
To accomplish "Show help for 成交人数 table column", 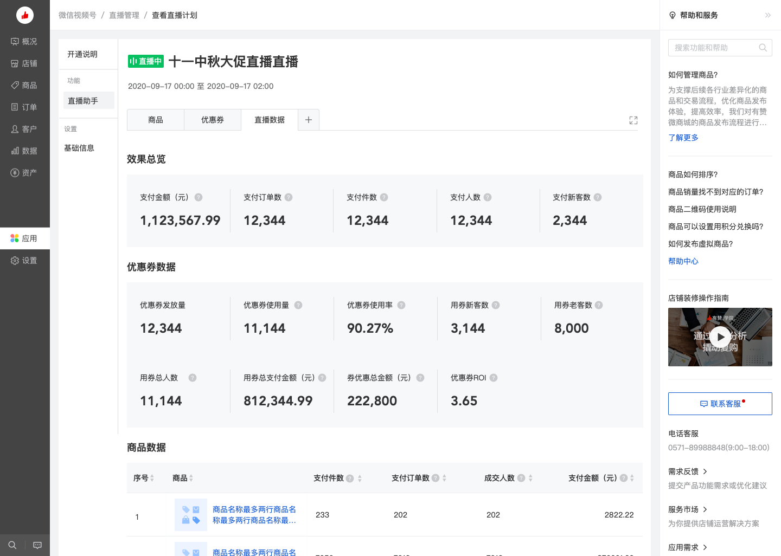I will pyautogui.click(x=521, y=478).
